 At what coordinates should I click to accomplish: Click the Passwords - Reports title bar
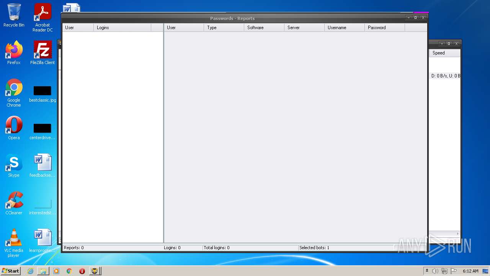[x=232, y=18]
